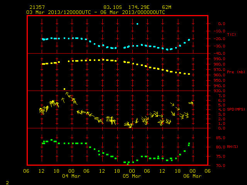This screenshot has height=185, width=247.
Task: Click the 83.10S latitude header text
Action: (x=113, y=7)
